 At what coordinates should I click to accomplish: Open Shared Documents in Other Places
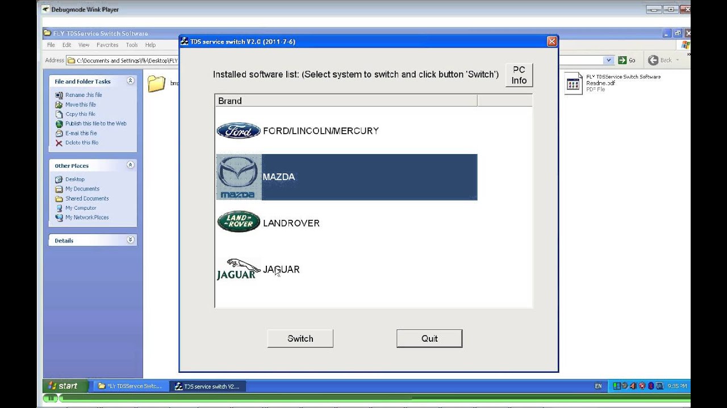point(87,199)
